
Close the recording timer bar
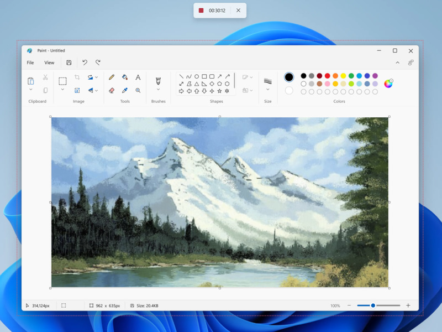[238, 11]
